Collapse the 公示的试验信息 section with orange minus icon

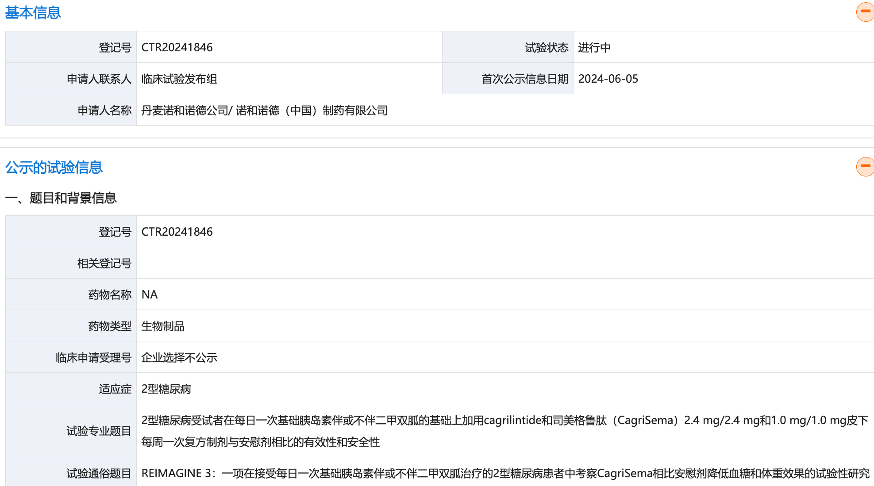coord(865,167)
